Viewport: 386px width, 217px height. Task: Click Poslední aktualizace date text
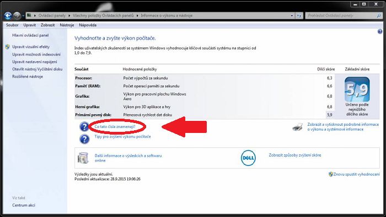click(108, 179)
